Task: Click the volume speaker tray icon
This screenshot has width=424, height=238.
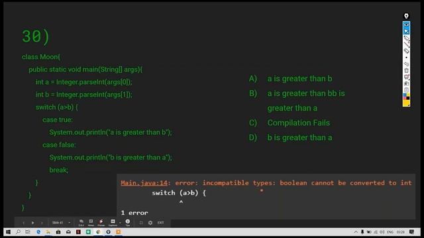Action: click(x=382, y=232)
